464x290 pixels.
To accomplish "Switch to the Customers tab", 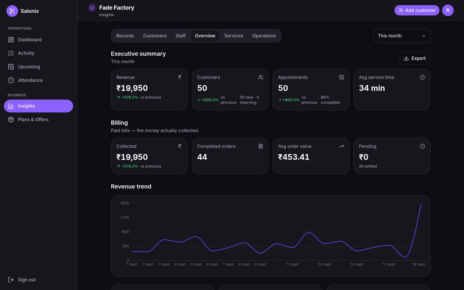I will click(155, 36).
